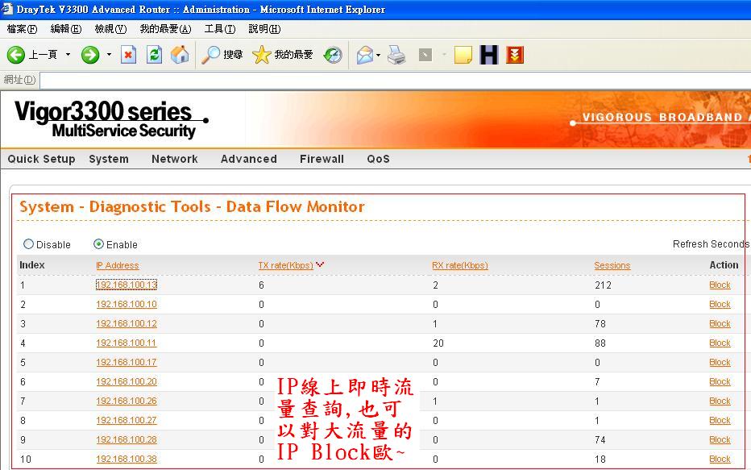Block IP 192.168.100.13 in row 1
The width and height of the screenshot is (751, 470).
click(720, 285)
